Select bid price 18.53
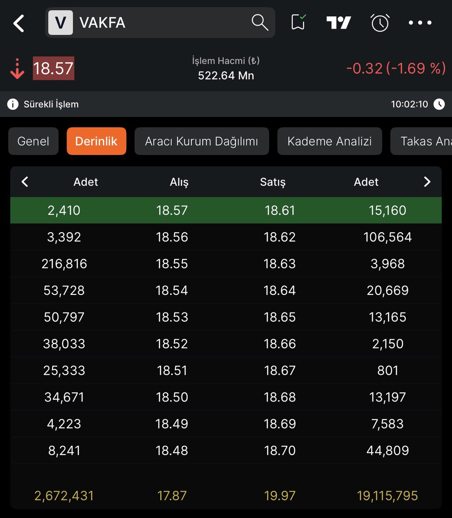 [172, 317]
